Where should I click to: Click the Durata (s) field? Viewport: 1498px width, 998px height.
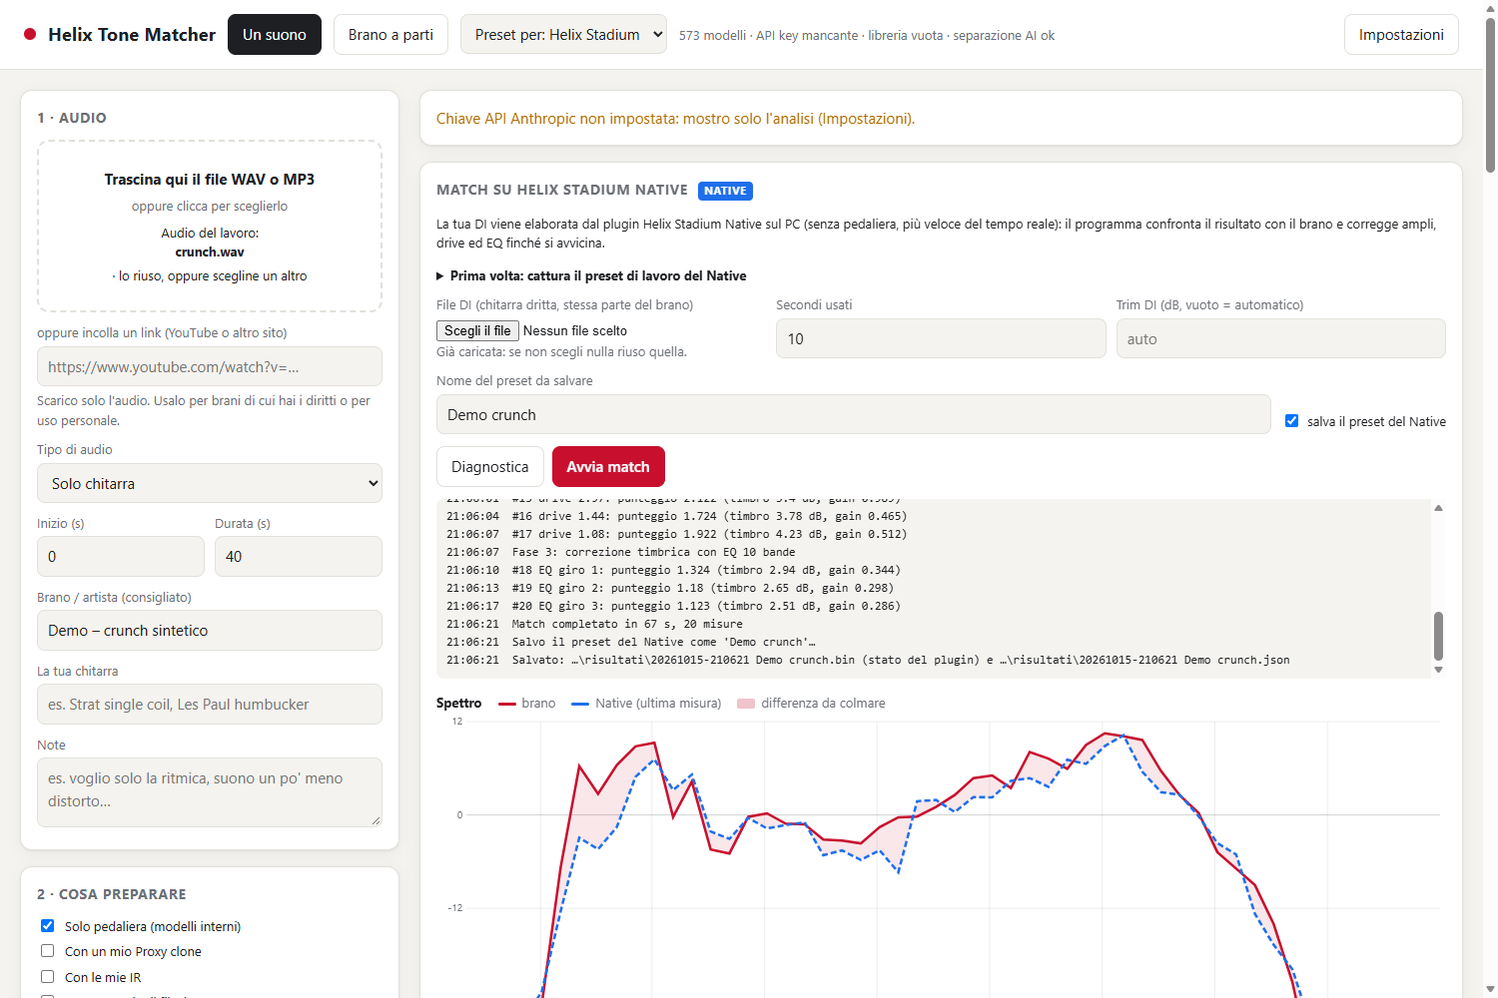pos(299,556)
